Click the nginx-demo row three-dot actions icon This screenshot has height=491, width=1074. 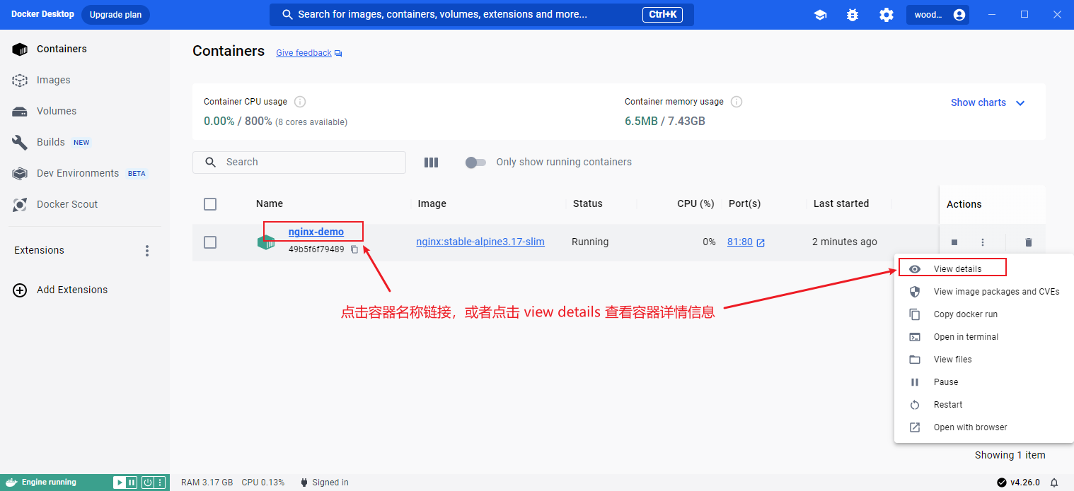983,242
